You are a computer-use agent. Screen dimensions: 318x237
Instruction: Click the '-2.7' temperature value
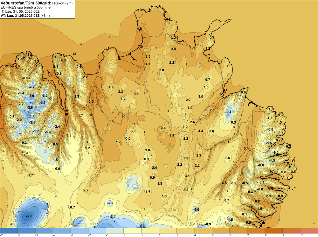coord(31,87)
